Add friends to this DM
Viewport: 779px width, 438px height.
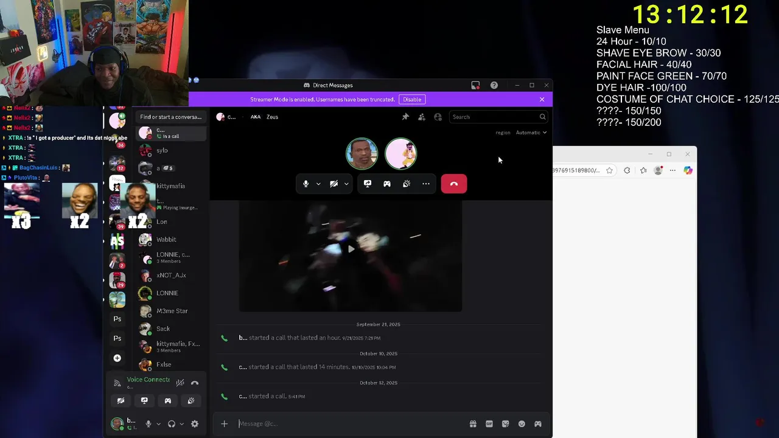421,117
